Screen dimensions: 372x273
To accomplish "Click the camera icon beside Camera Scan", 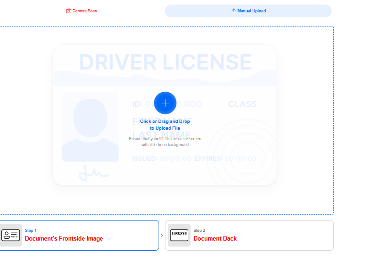I will pos(69,11).
